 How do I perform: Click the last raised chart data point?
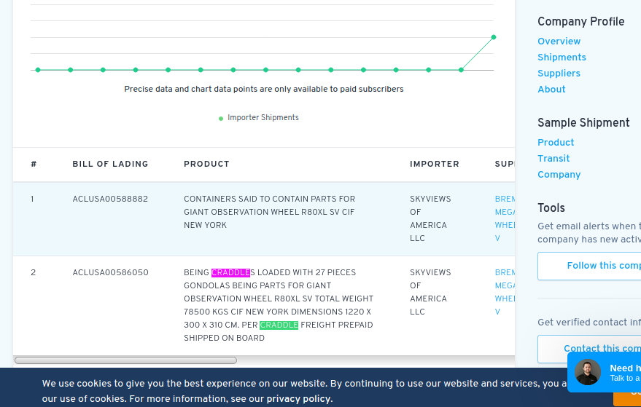click(494, 37)
